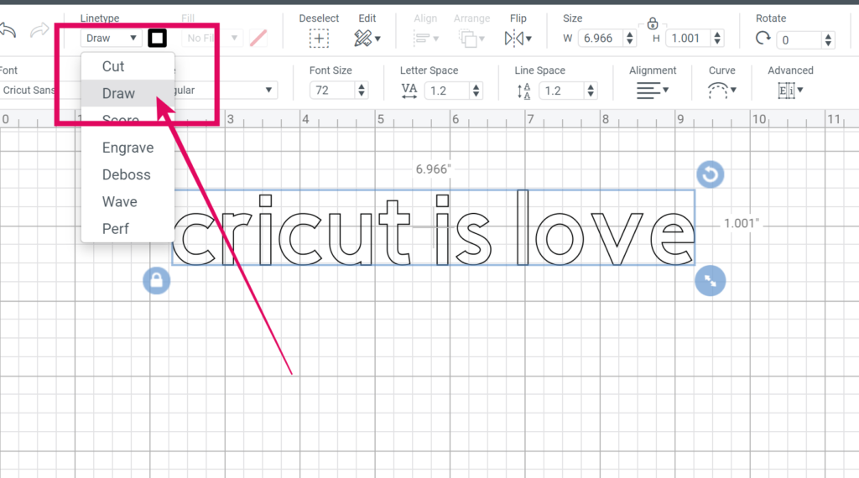Decrease the height using the down stepper
This screenshot has height=478, width=859.
tap(717, 42)
